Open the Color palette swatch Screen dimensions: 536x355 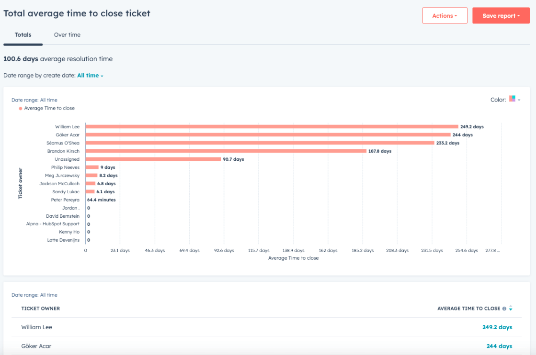512,99
